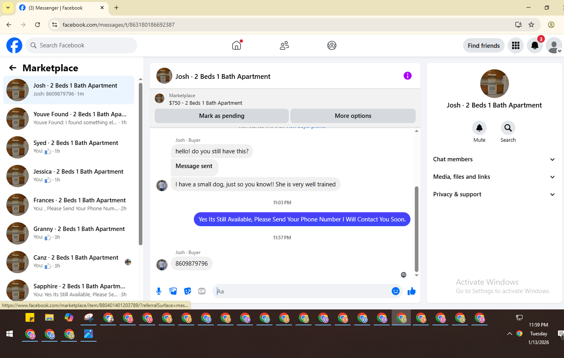Expand Media, files and links section
The image size is (564, 358).
pos(494,177)
